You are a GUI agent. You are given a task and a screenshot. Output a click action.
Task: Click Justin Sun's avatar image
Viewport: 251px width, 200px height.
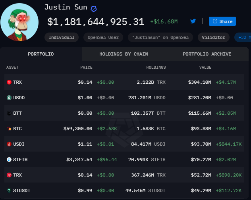click(x=19, y=22)
